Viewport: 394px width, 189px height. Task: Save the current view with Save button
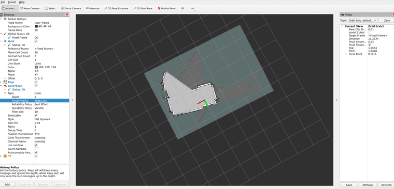point(348,185)
